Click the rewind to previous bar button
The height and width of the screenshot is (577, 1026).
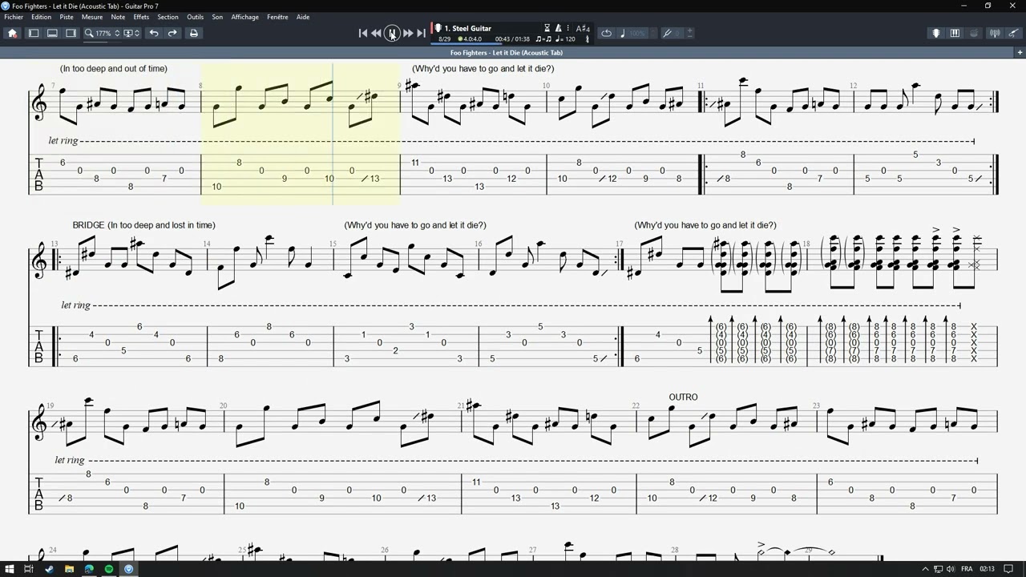pos(376,33)
